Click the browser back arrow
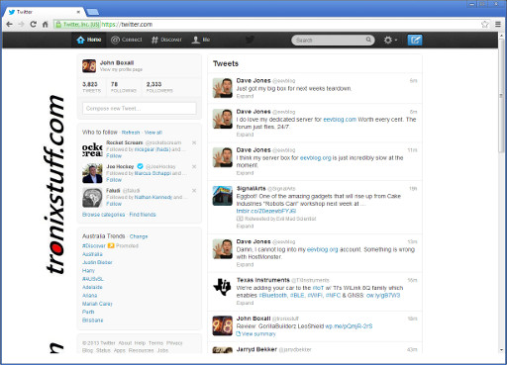Screen dimensions: 507x365 pyautogui.click(x=10, y=25)
